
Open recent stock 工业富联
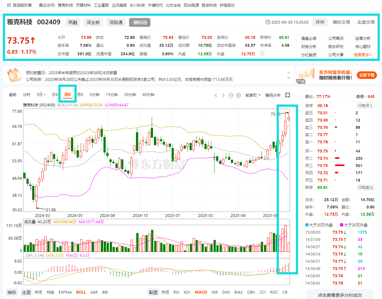[x=101, y=5]
